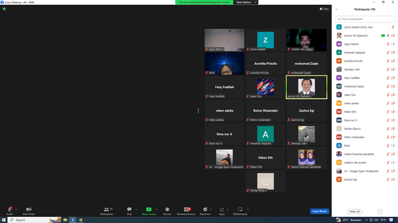Open more options ellipsis in Participants panel
Viewport: 398px width, 223px height.
[x=380, y=211]
